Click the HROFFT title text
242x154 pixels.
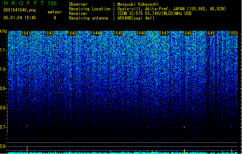[x=24, y=3]
